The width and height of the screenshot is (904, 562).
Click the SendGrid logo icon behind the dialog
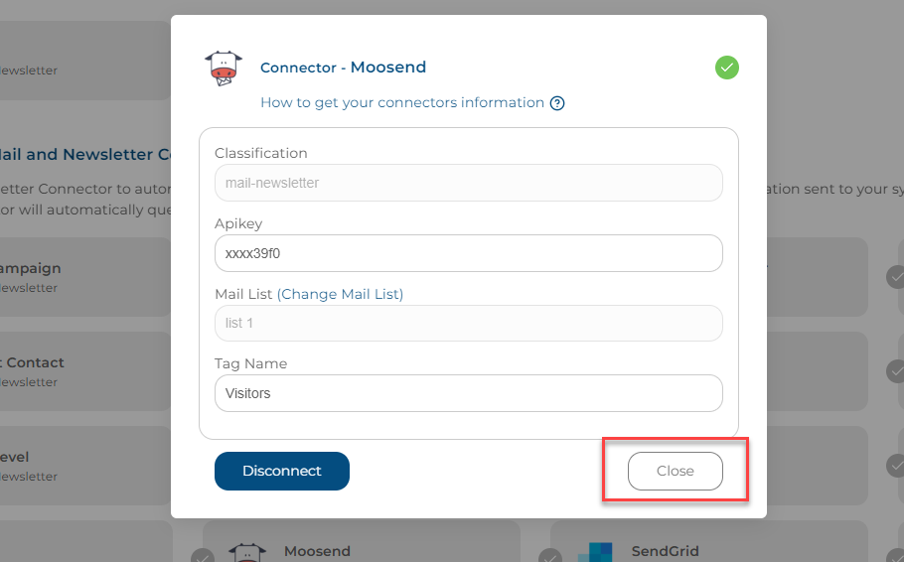click(595, 552)
